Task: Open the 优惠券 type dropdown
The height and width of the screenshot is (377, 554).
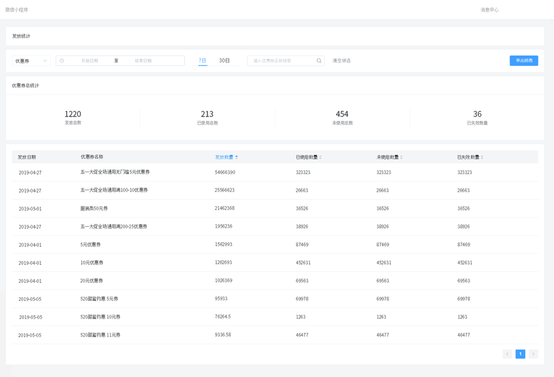Action: [31, 61]
